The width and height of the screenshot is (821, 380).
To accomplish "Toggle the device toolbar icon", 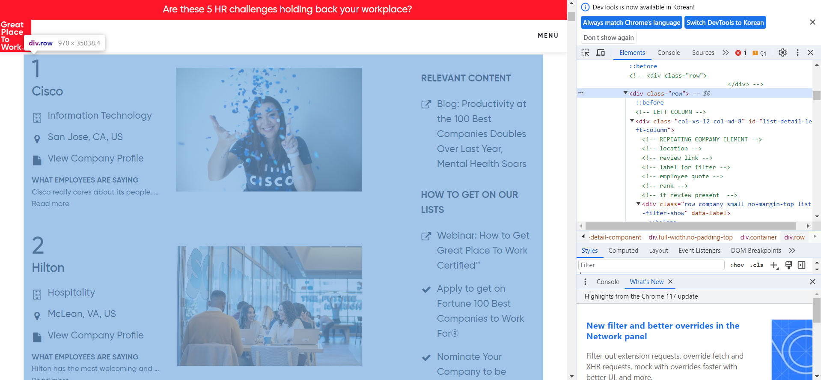I will coord(601,53).
